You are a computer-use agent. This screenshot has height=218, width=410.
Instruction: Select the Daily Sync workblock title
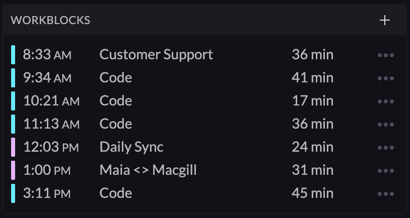point(131,147)
